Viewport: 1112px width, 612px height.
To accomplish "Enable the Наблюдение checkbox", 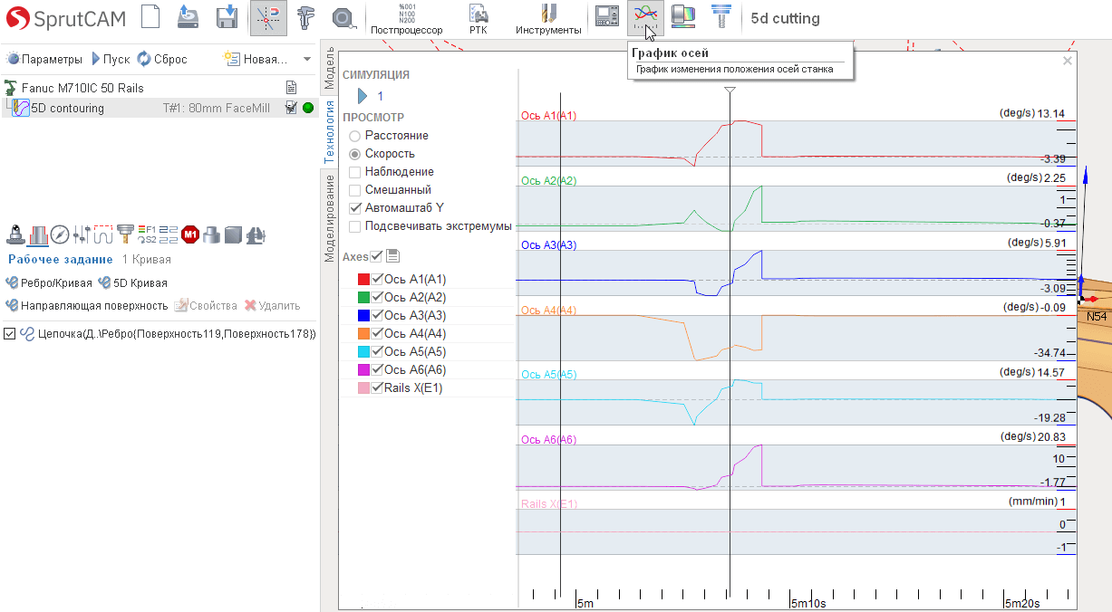I will (x=355, y=172).
